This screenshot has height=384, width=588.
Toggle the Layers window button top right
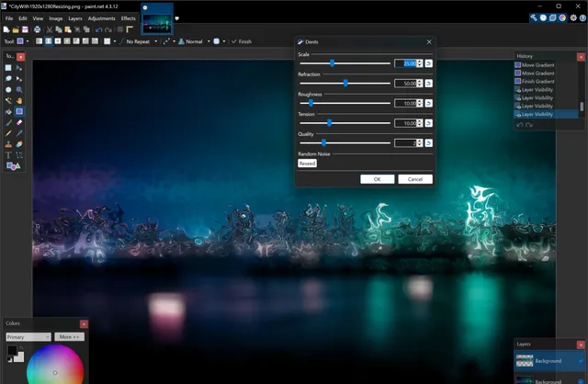(552, 17)
